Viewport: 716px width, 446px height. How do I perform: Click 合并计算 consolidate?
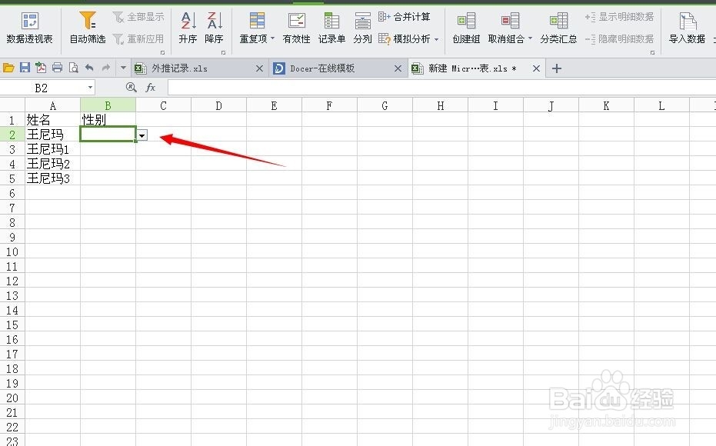[x=404, y=17]
